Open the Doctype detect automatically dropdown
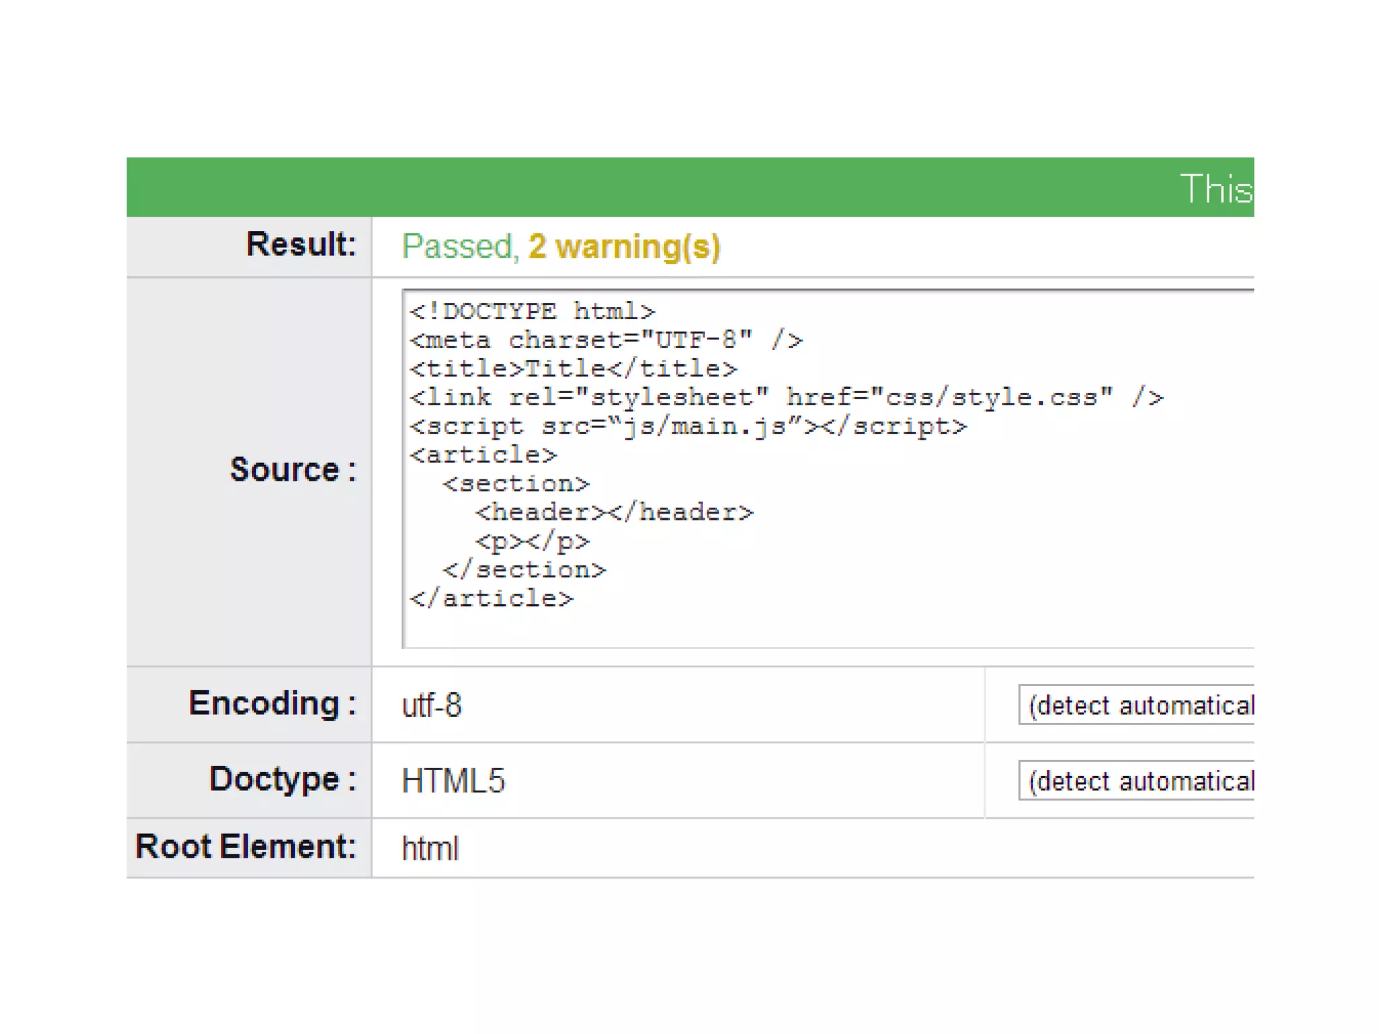 click(1137, 781)
